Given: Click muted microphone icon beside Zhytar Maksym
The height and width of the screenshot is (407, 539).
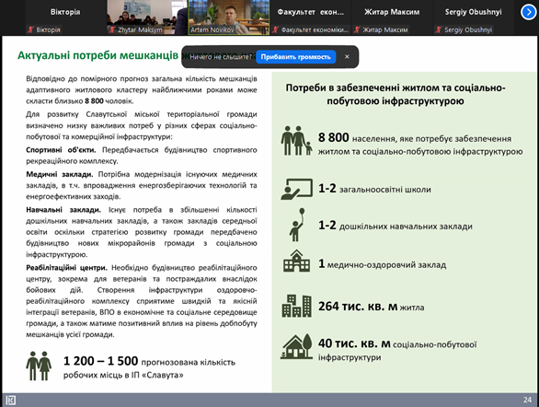Looking at the screenshot, I should (111, 30).
